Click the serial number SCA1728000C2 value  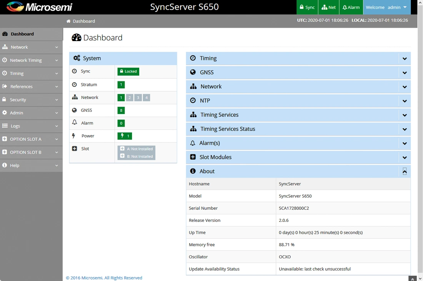pos(294,208)
